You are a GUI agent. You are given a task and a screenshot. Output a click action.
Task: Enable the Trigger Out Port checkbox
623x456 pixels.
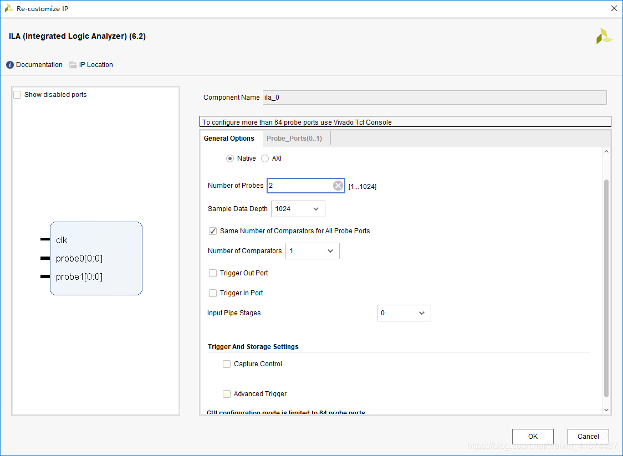point(213,273)
